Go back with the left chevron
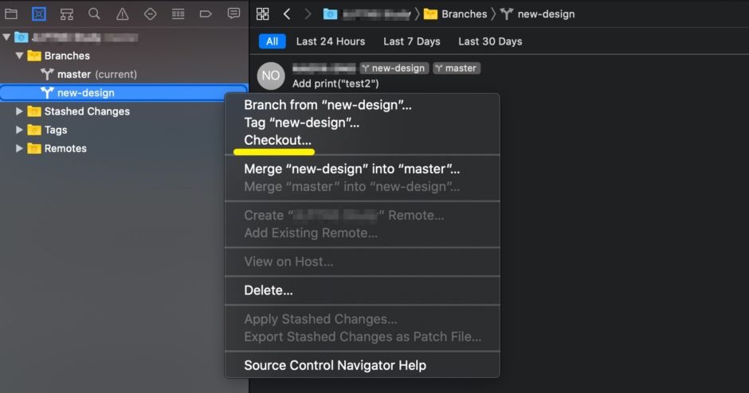This screenshot has height=393, width=749. (x=287, y=14)
